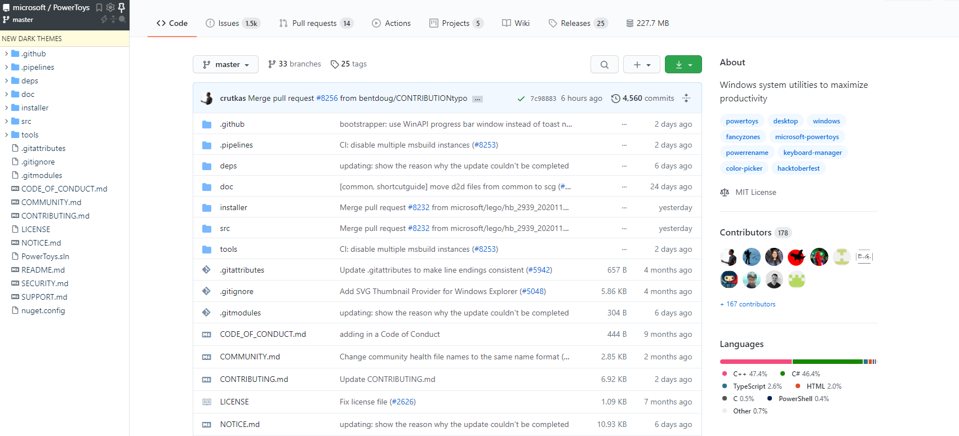The image size is (959, 436).
Task: Click the color-picker topic tag
Action: 744,168
